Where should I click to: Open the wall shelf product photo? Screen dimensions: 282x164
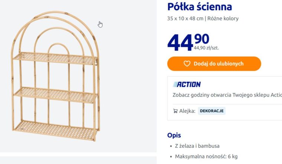(56, 78)
